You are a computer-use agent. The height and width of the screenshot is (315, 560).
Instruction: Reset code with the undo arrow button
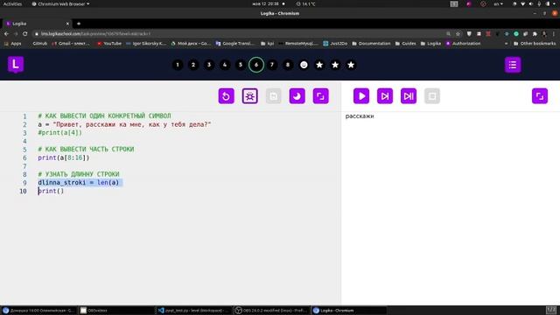click(226, 96)
